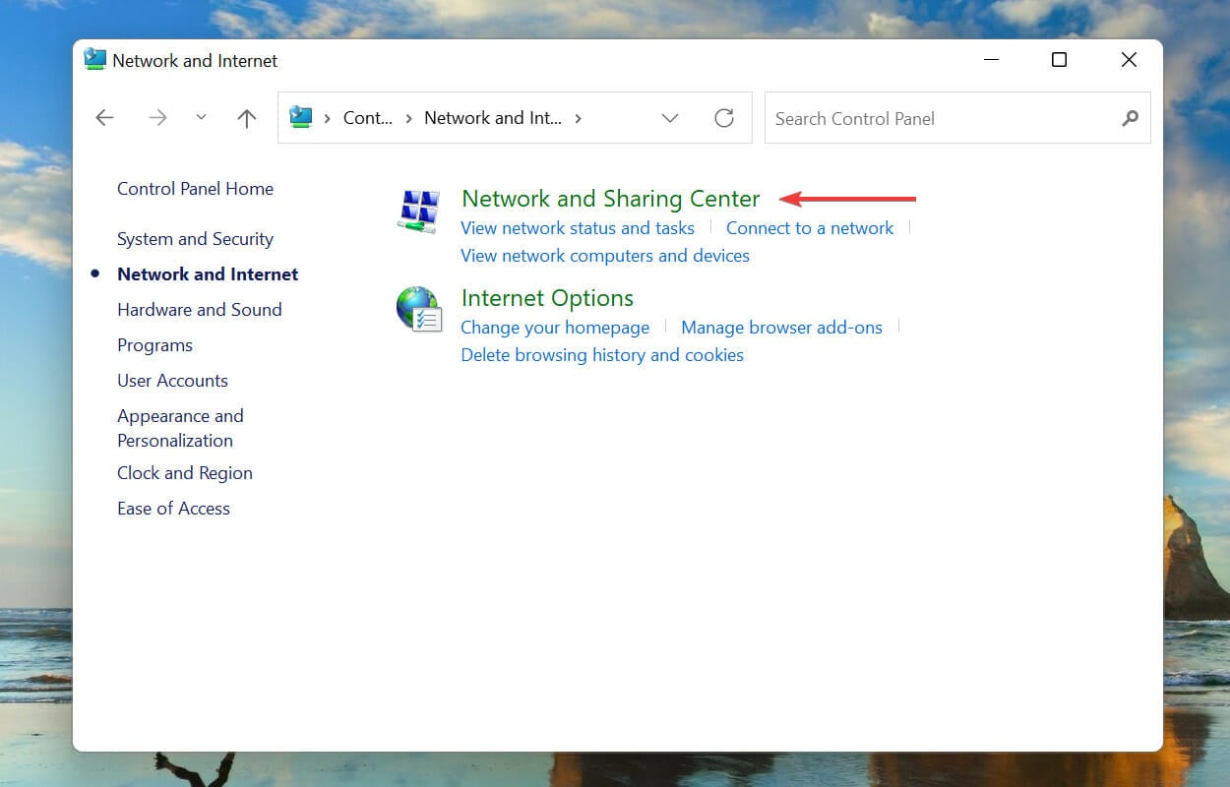Expand the address bar history dropdown

670,118
